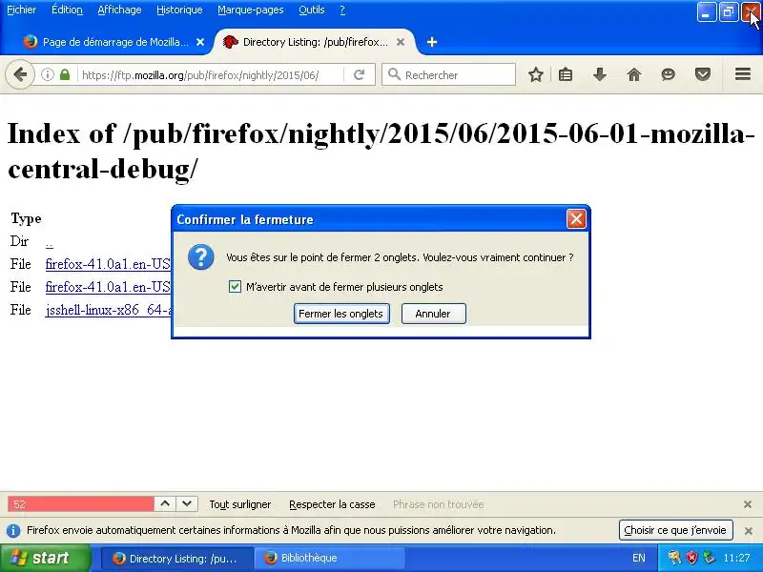Click Choisir ce que j'envoie button
763x572 pixels.
(675, 530)
